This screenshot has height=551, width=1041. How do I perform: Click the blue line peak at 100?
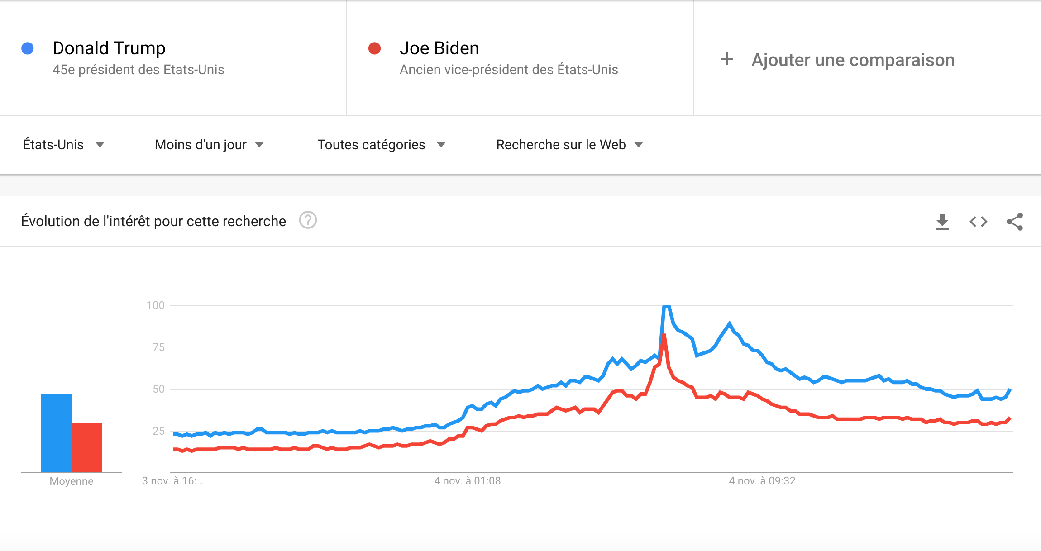pos(666,306)
